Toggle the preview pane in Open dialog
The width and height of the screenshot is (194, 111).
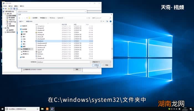(107, 21)
